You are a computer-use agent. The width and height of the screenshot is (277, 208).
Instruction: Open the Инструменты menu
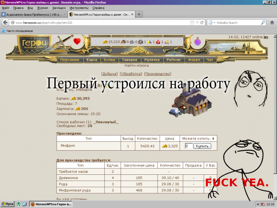79,8
